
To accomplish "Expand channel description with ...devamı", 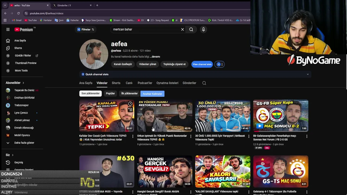I will click(x=155, y=57).
